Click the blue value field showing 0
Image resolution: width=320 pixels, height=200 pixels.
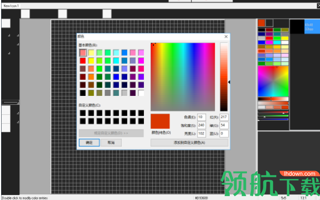[x=224, y=134]
